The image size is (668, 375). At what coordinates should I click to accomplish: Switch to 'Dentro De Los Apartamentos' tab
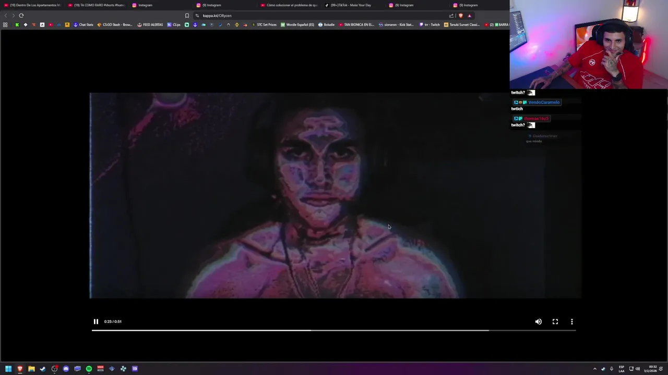[x=32, y=5]
